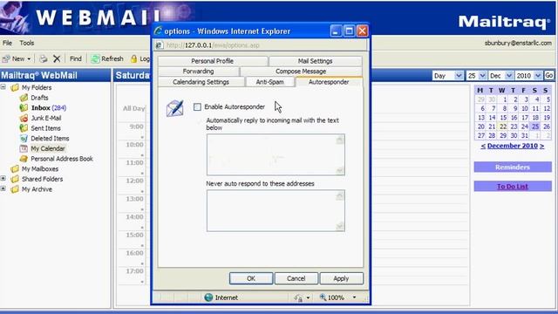Click the Deleted Items folder icon
Screen dimensions: 558x314
pos(24,138)
